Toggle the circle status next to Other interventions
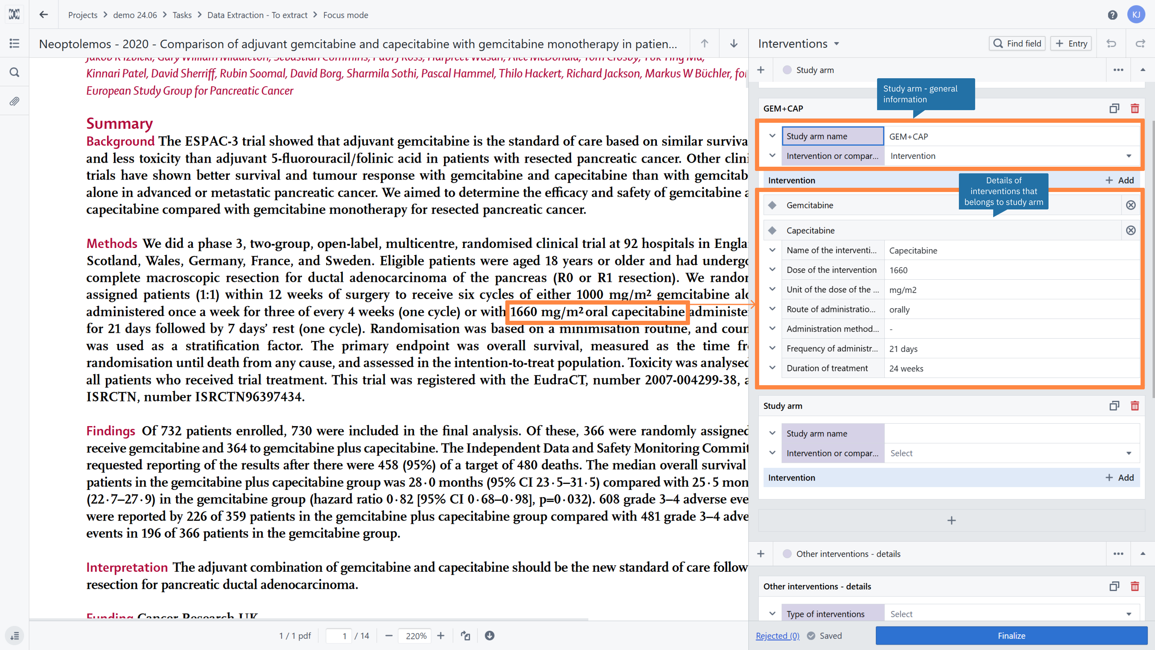The width and height of the screenshot is (1155, 650). point(787,554)
